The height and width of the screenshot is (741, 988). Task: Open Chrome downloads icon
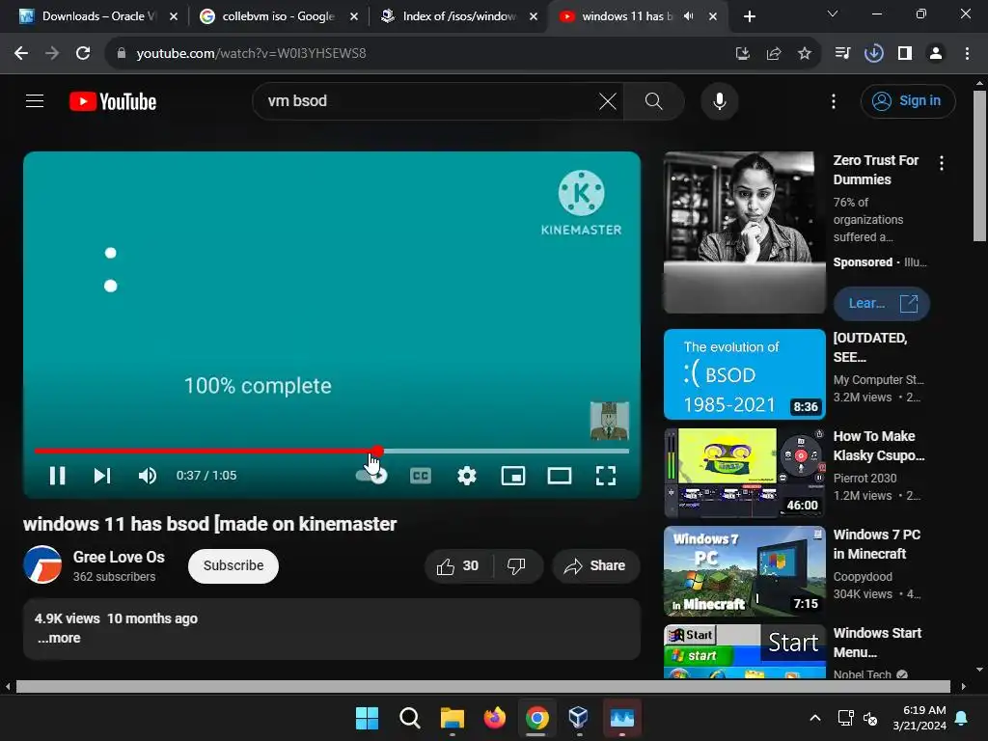(x=874, y=54)
